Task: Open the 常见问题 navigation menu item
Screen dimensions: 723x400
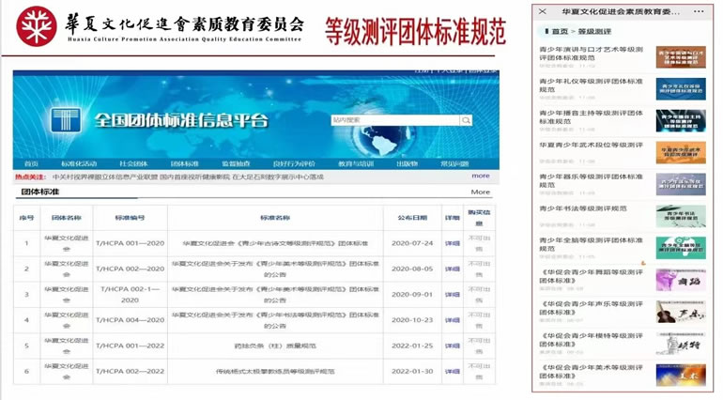Action: [454, 163]
